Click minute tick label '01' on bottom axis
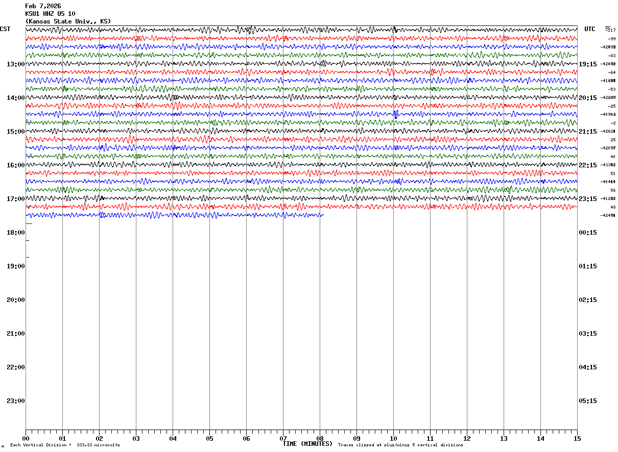This screenshot has height=452, width=618. point(62,439)
